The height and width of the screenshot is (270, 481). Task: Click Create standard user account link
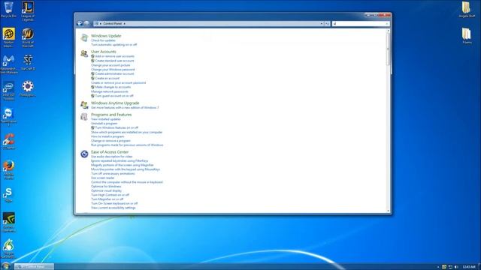coord(114,61)
